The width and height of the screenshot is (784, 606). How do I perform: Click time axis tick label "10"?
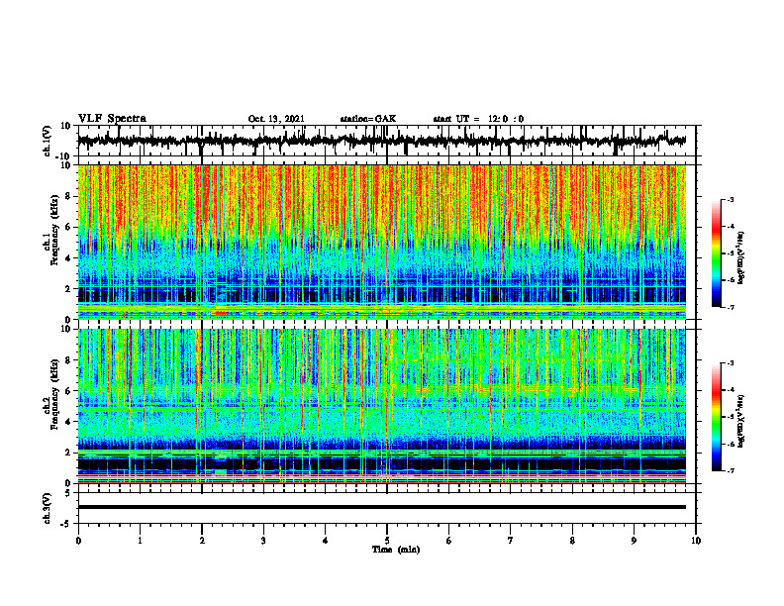(696, 541)
